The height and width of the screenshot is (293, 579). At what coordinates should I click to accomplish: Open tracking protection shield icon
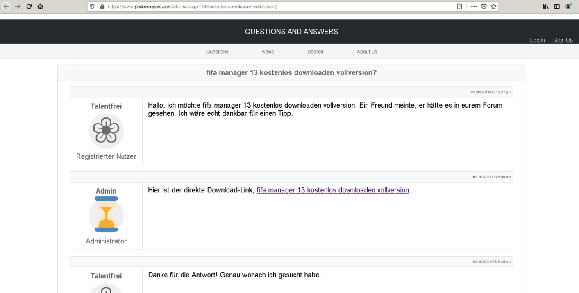pyautogui.click(x=92, y=7)
